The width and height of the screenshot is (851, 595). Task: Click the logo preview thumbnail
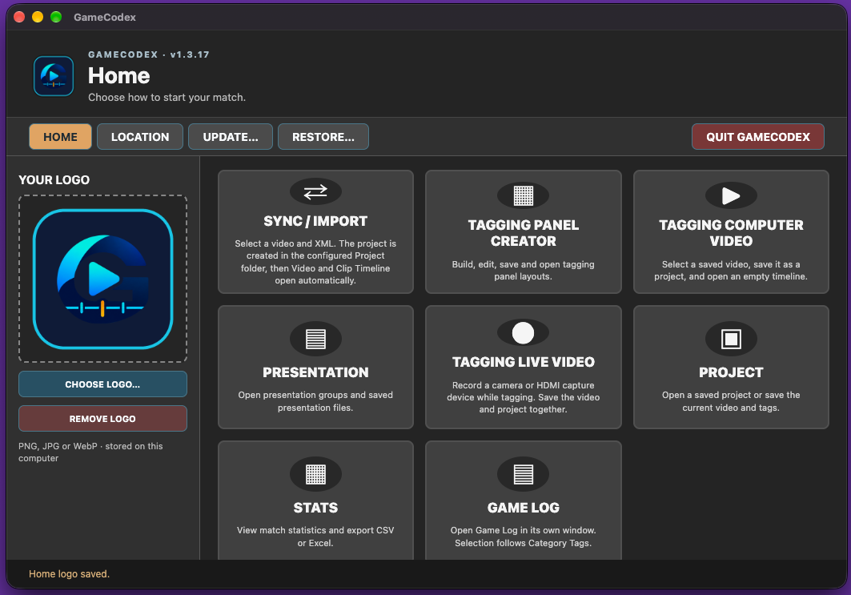coord(103,279)
